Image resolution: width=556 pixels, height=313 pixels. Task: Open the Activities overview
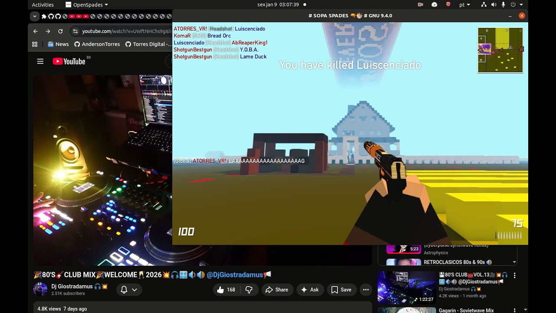click(x=43, y=5)
